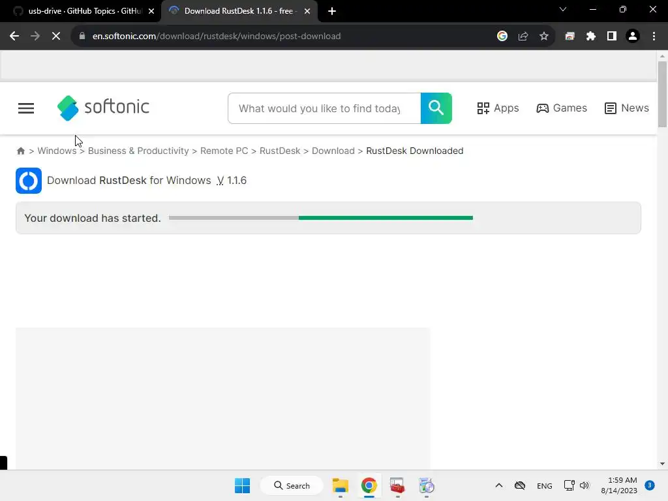Open the Business & Productivity breadcrumb
This screenshot has width=668, height=501.
click(x=138, y=151)
